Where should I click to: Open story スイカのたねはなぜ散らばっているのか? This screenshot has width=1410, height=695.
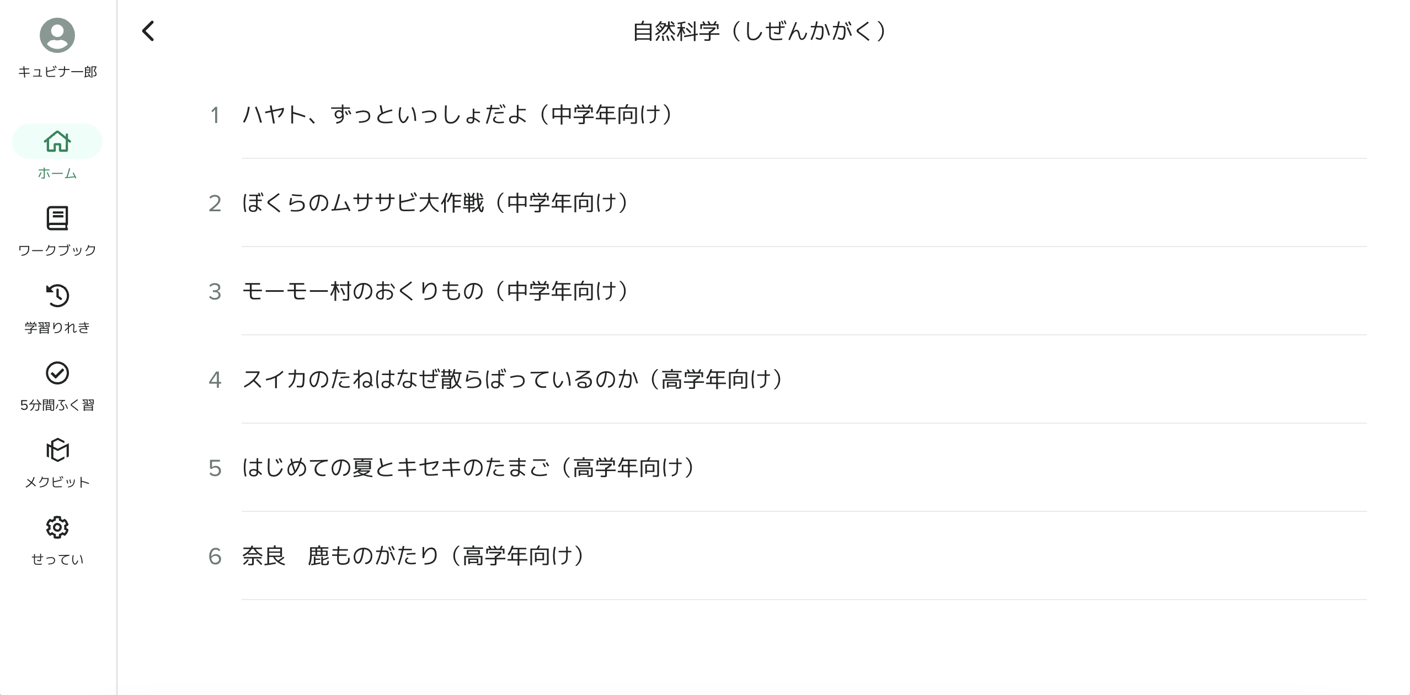click(x=804, y=379)
